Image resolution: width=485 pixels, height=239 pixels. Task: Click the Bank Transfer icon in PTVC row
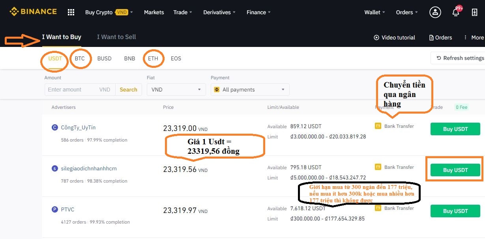click(378, 208)
